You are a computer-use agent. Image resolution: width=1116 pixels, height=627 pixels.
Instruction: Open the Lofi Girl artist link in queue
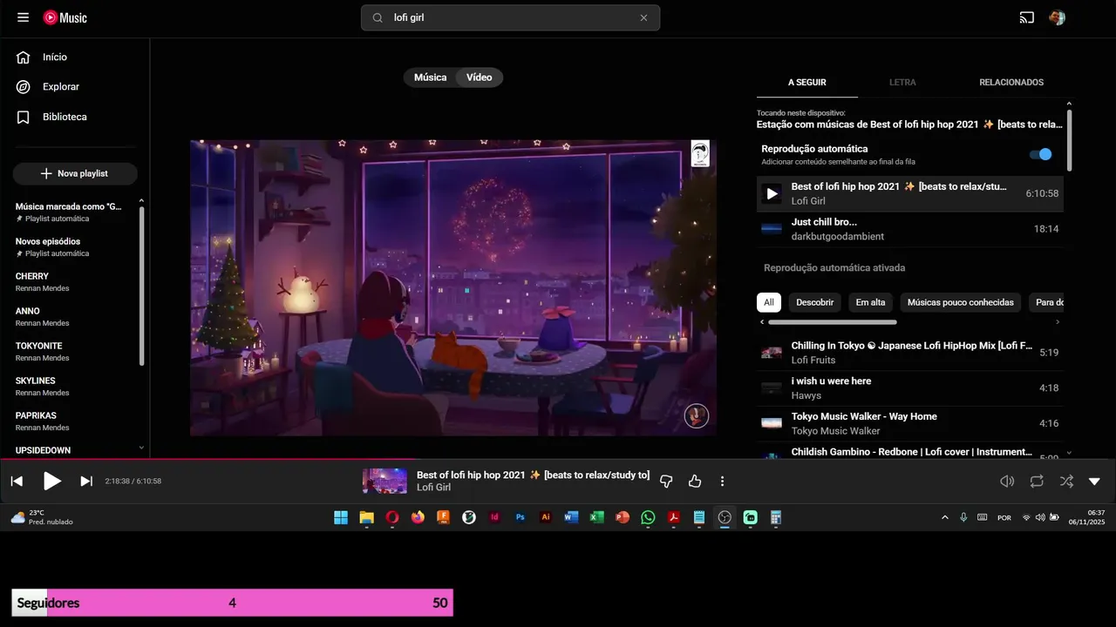808,201
